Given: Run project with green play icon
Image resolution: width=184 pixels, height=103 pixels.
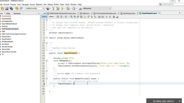Looking at the screenshot, I should (62, 8).
